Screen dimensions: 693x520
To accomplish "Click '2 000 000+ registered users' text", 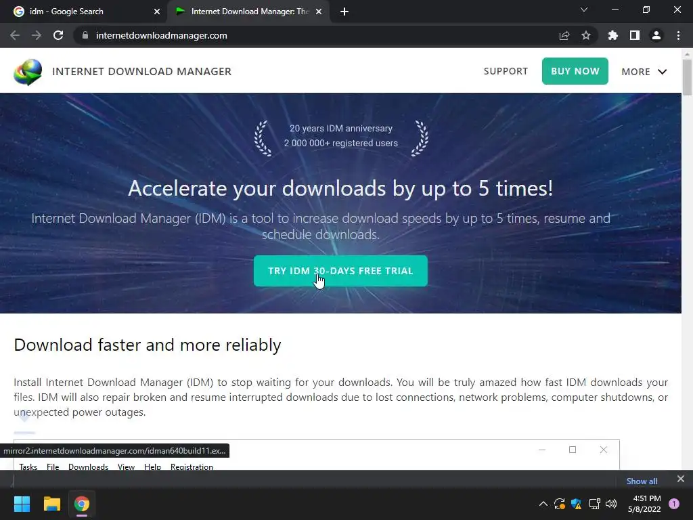I will pyautogui.click(x=341, y=144).
